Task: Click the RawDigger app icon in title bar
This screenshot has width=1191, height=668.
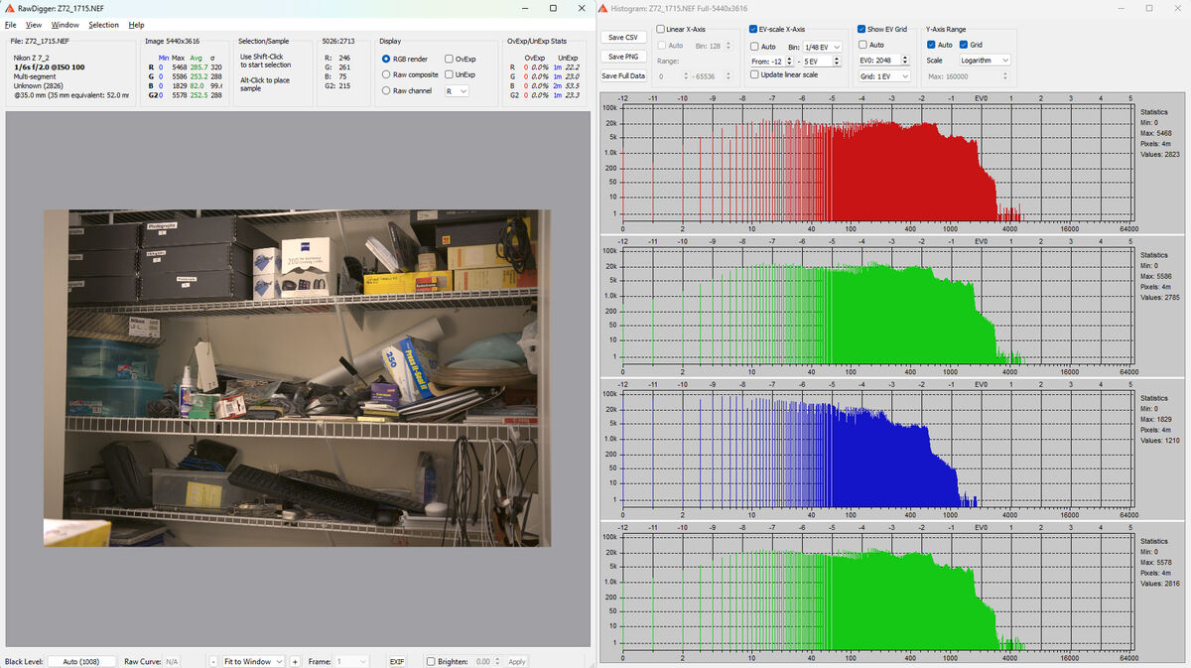Action: (x=10, y=8)
